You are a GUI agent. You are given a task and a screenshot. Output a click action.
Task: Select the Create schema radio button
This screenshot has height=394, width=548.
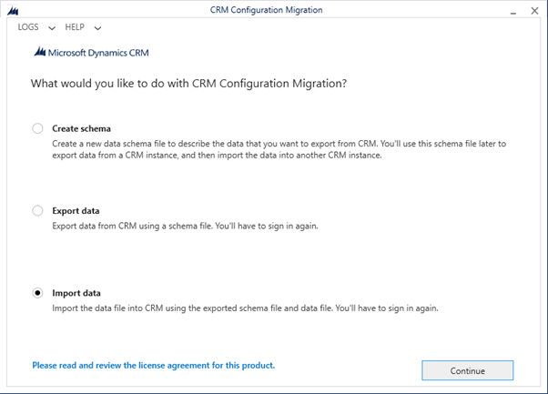[37, 128]
